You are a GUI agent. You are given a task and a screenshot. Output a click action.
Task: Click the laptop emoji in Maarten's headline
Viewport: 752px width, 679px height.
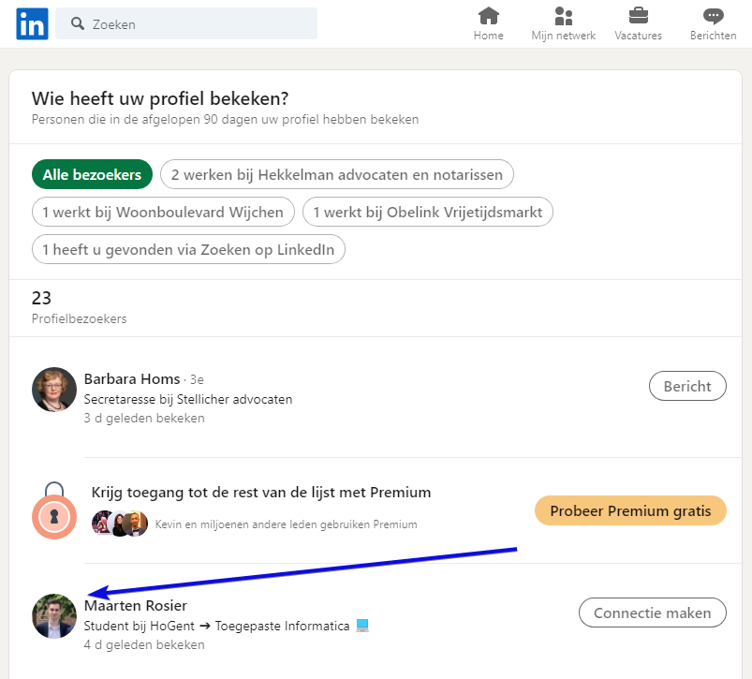(x=362, y=626)
